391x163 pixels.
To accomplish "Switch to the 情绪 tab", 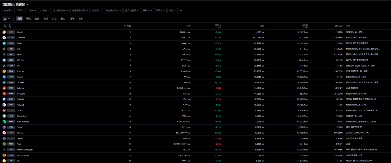I will tap(72, 19).
